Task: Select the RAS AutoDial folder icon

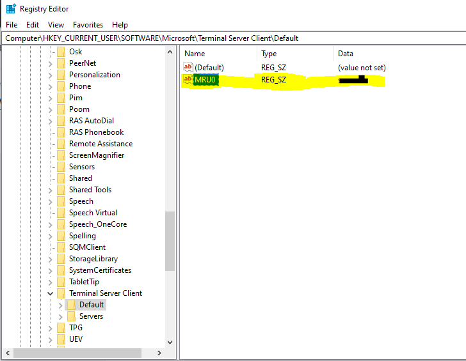Action: click(61, 121)
